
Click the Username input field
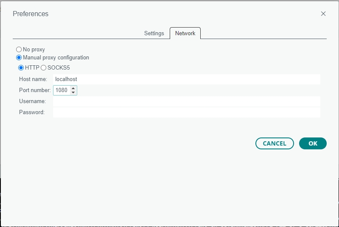tap(186, 101)
